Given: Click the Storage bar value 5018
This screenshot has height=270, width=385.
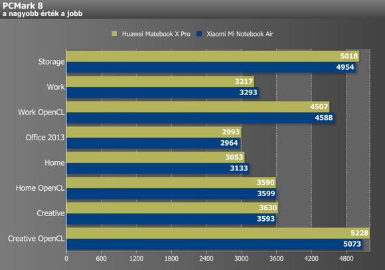Looking at the screenshot, I should click(x=349, y=56).
